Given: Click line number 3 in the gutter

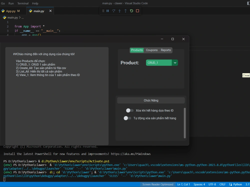Looking at the screenshot, I should [8, 31].
